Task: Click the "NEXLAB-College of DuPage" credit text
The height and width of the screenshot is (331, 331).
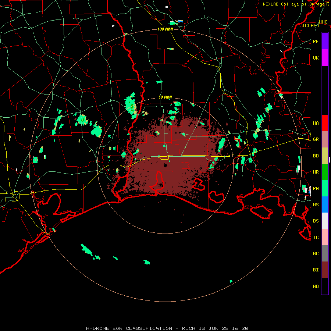Action: pyautogui.click(x=294, y=4)
